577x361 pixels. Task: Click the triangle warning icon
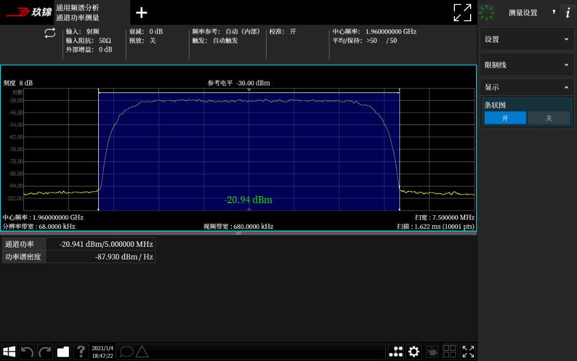click(142, 351)
